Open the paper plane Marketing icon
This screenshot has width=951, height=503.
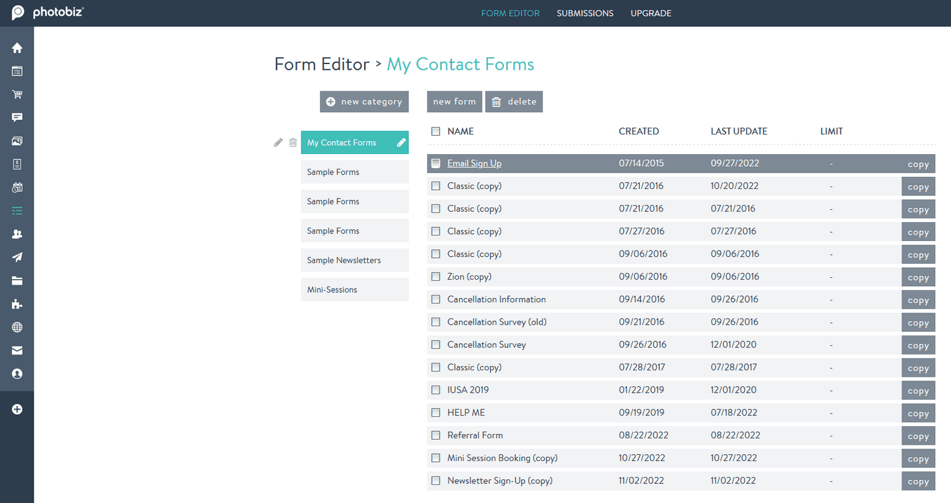click(17, 257)
